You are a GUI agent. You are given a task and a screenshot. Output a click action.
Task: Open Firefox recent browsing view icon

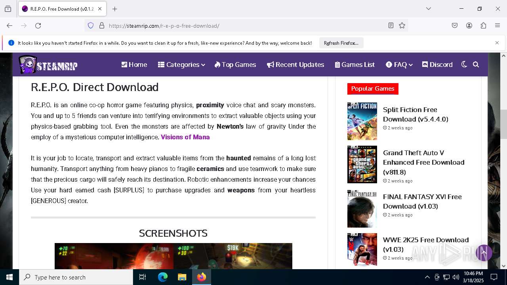point(8,9)
